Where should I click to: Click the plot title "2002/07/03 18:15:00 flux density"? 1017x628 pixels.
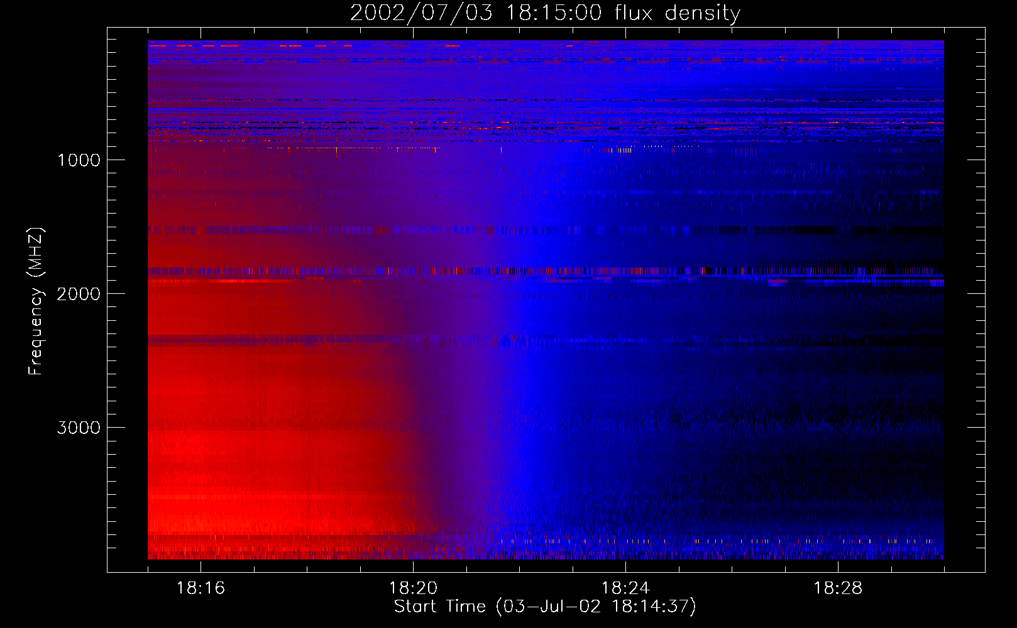point(545,13)
